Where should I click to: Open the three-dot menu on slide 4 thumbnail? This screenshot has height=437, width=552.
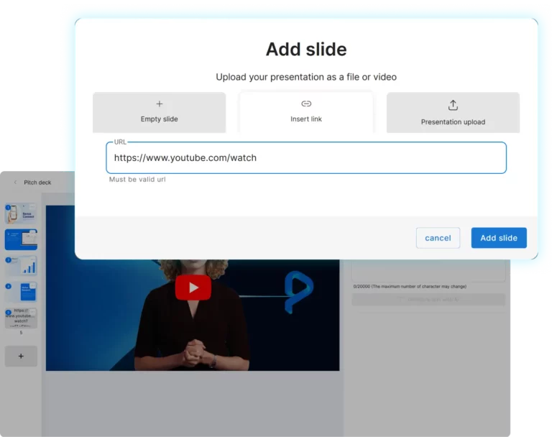(x=32, y=285)
